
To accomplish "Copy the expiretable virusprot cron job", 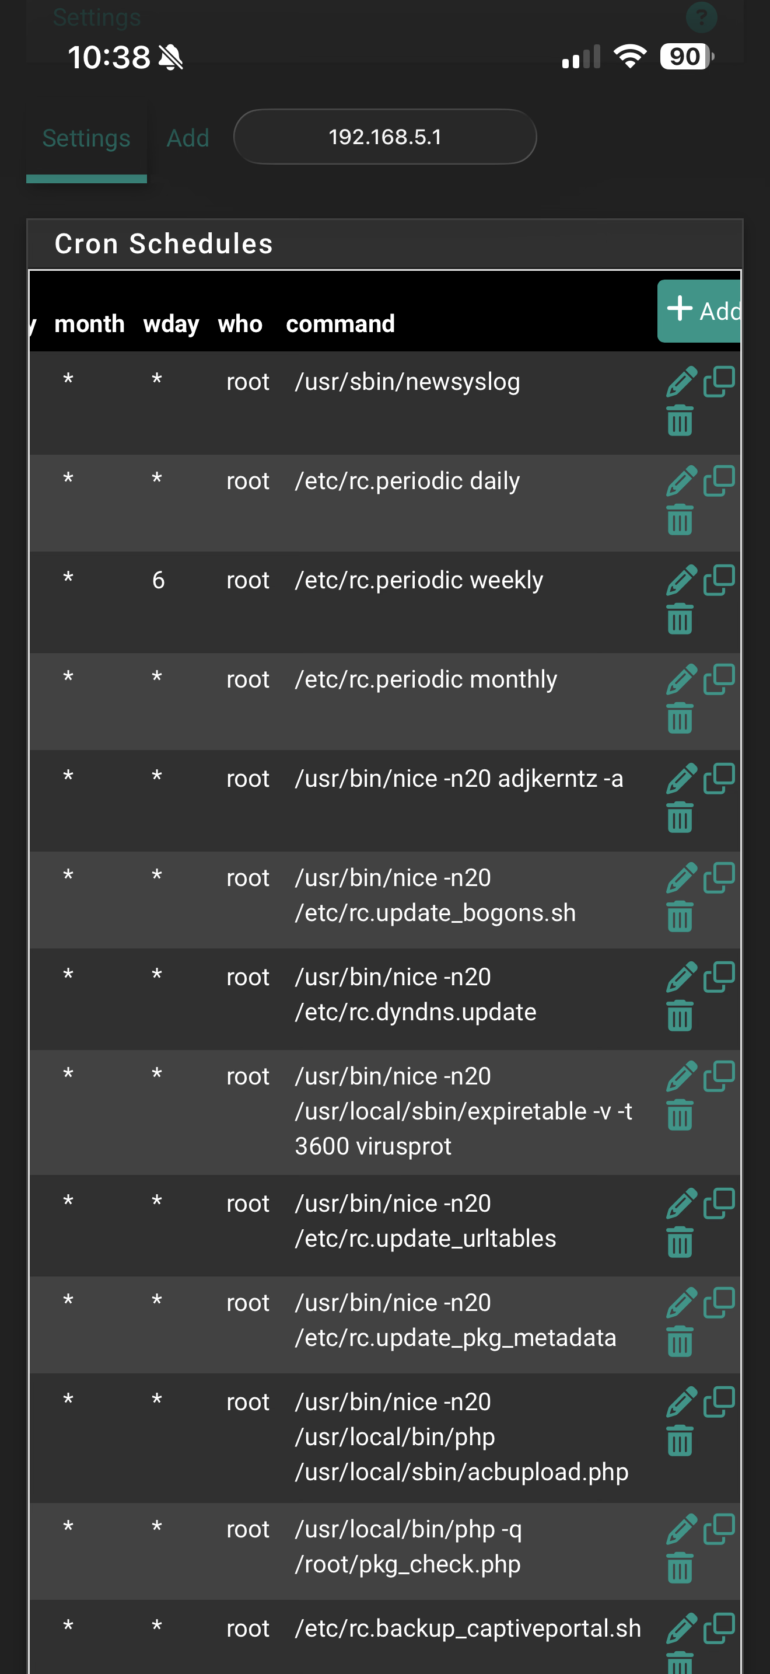I will click(x=719, y=1076).
